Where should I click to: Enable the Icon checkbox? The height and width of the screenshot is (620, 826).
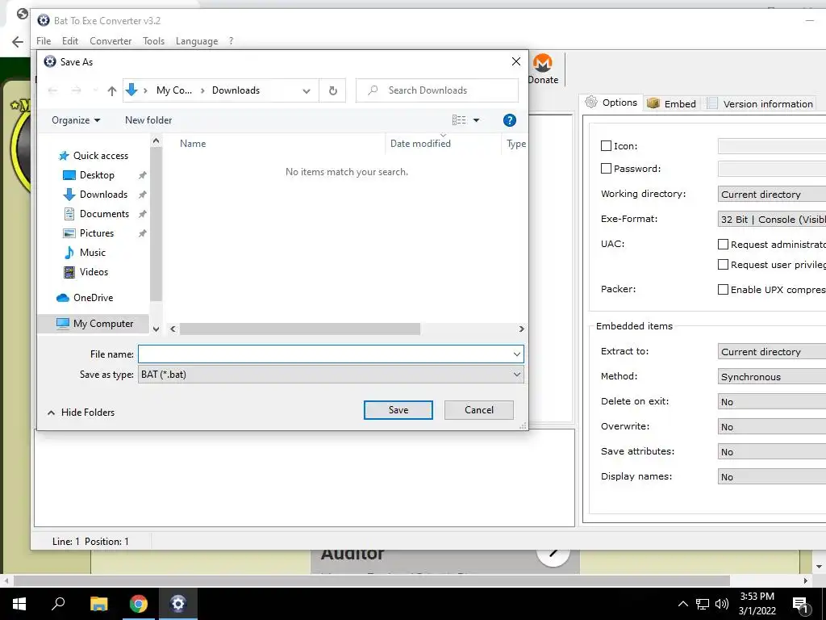click(607, 145)
